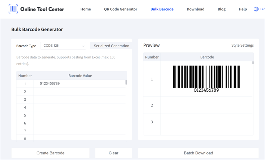Viewport: 265px width, 160px height.
Task: Expand the CODE 128 selection arrow
Action: [83, 46]
